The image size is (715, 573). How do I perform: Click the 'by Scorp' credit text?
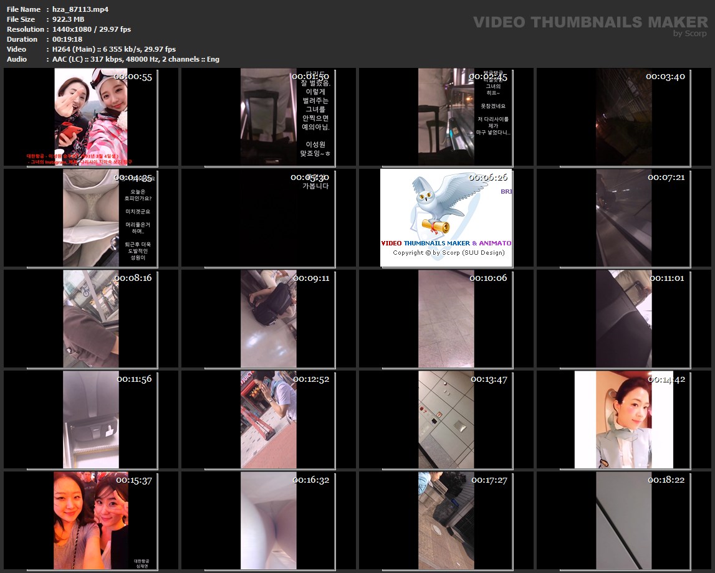click(689, 34)
